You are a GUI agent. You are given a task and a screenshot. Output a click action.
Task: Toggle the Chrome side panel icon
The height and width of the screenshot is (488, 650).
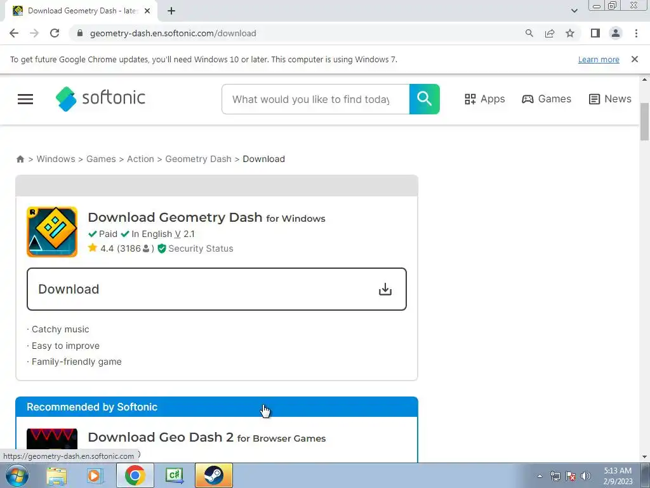point(595,33)
